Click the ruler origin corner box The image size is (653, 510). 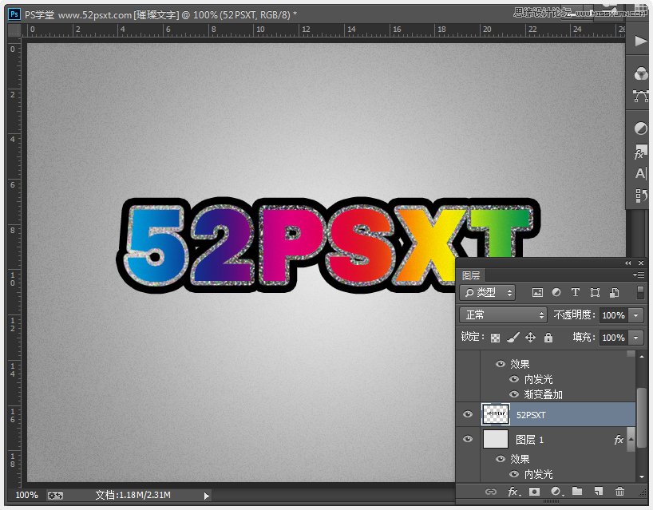coord(14,30)
